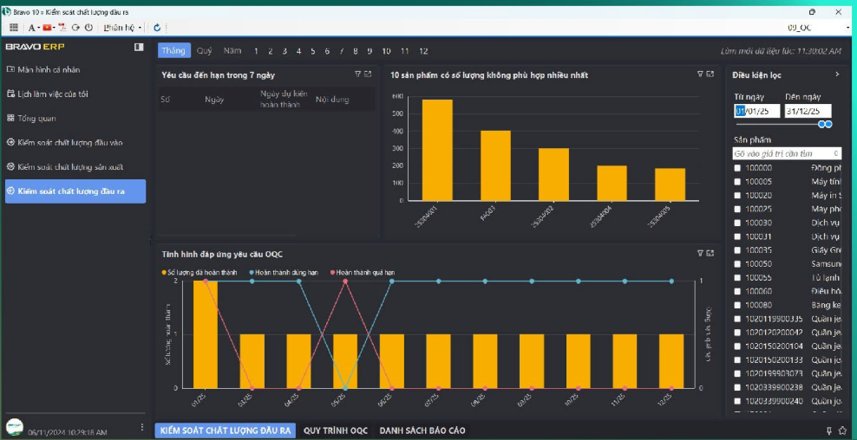
Task: Expand the Tình hình đáp ứng yêu cầu OQC chart
Action: tap(710, 254)
